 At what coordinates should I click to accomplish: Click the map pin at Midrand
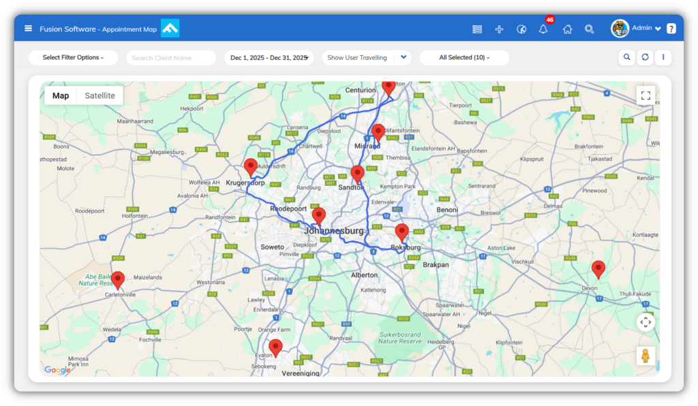378,134
